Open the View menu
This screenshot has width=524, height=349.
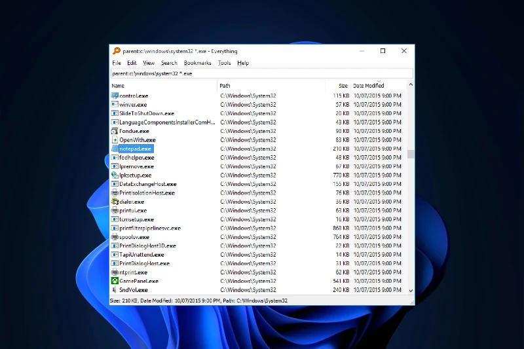(x=149, y=63)
